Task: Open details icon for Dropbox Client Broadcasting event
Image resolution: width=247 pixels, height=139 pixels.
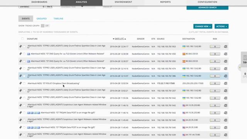Action: [x=225, y=83]
